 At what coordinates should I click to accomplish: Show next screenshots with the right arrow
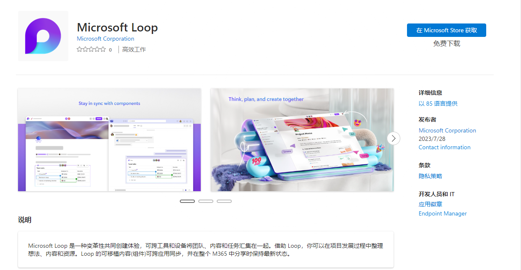click(x=393, y=138)
